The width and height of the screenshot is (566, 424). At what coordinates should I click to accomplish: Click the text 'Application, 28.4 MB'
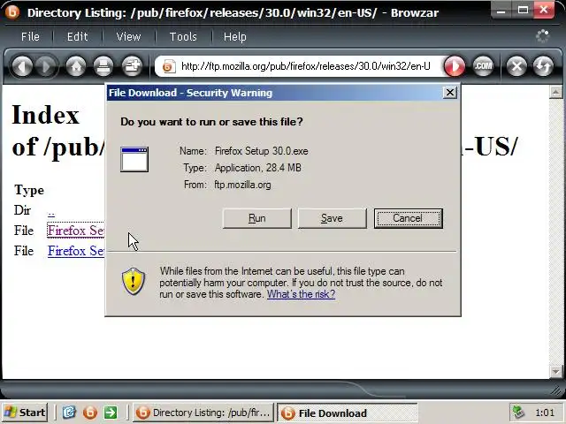pos(257,168)
